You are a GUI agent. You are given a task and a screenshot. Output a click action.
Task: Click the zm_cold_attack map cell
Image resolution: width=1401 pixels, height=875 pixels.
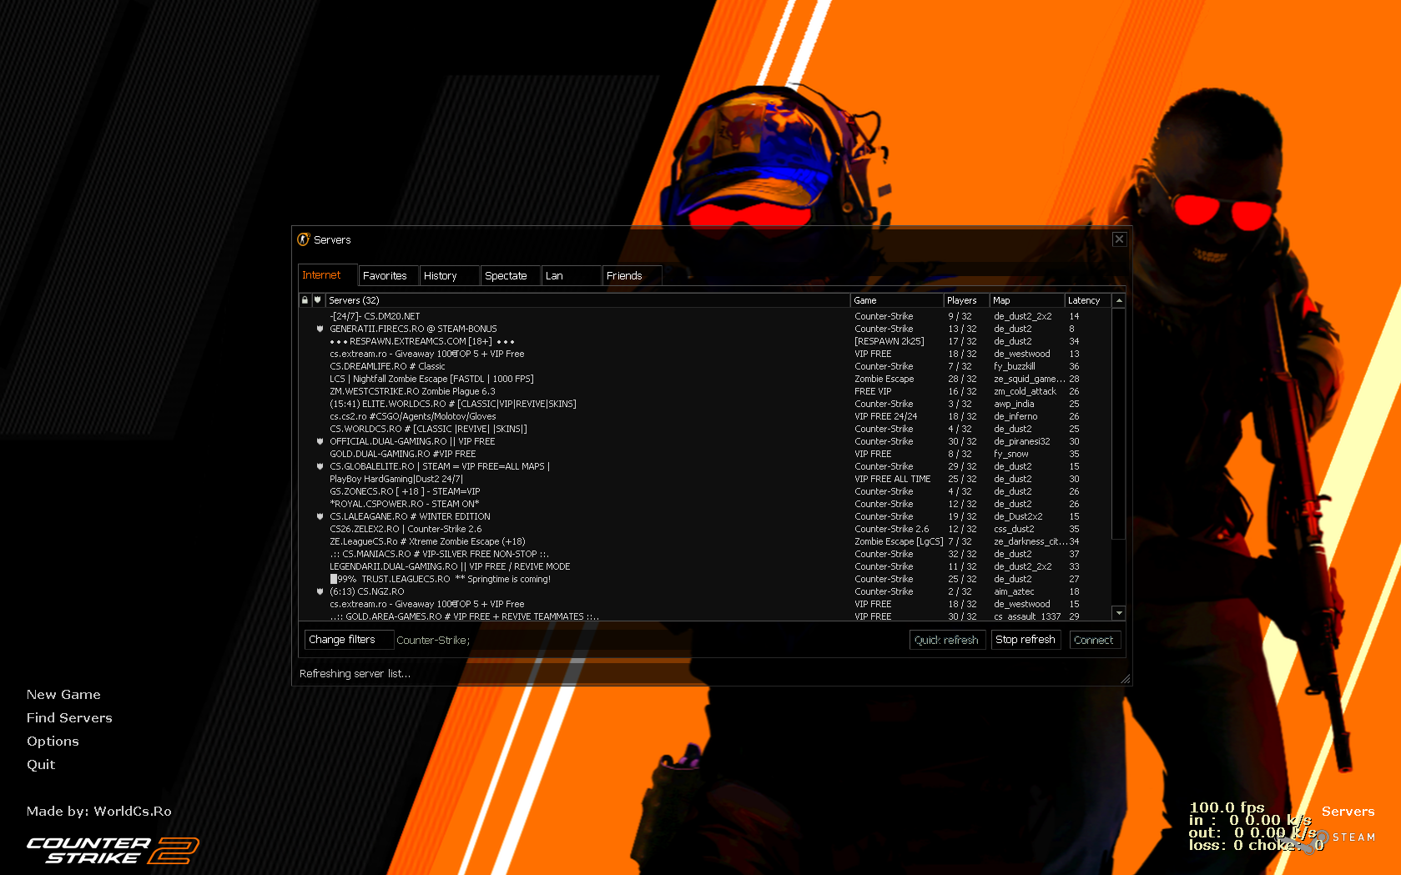coord(1025,391)
